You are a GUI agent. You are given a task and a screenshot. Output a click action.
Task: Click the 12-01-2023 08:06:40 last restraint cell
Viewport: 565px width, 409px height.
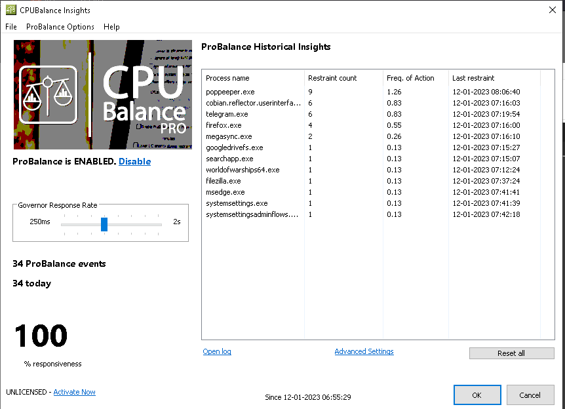click(x=486, y=92)
